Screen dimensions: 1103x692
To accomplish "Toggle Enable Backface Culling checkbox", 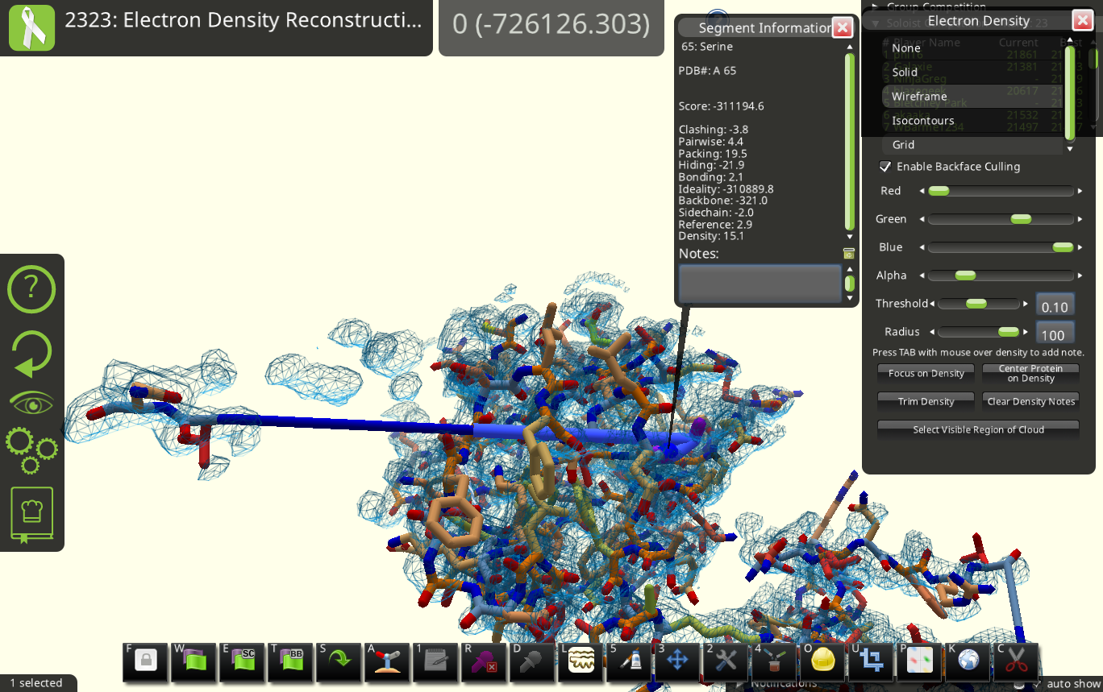I will coord(885,167).
